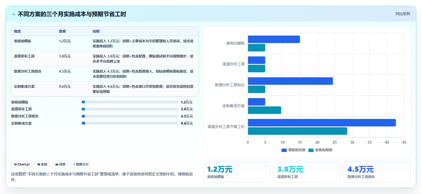The width and height of the screenshot is (422, 194).
Task: Click the chart title 不同方案的三个月实施成本与预期节省工时
Action: tap(72, 14)
